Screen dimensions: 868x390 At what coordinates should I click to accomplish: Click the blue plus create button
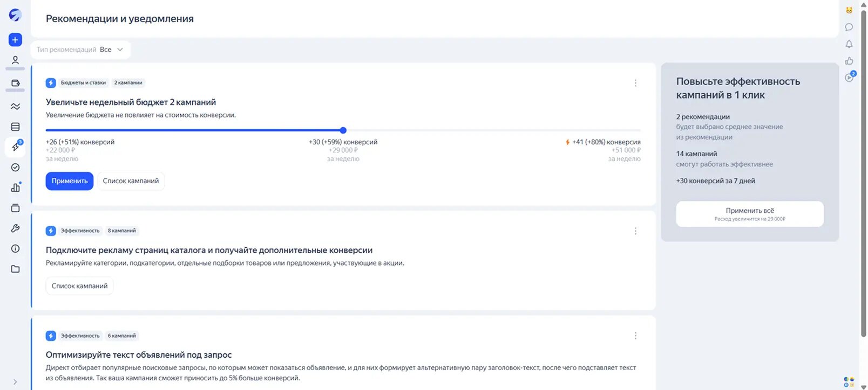15,40
